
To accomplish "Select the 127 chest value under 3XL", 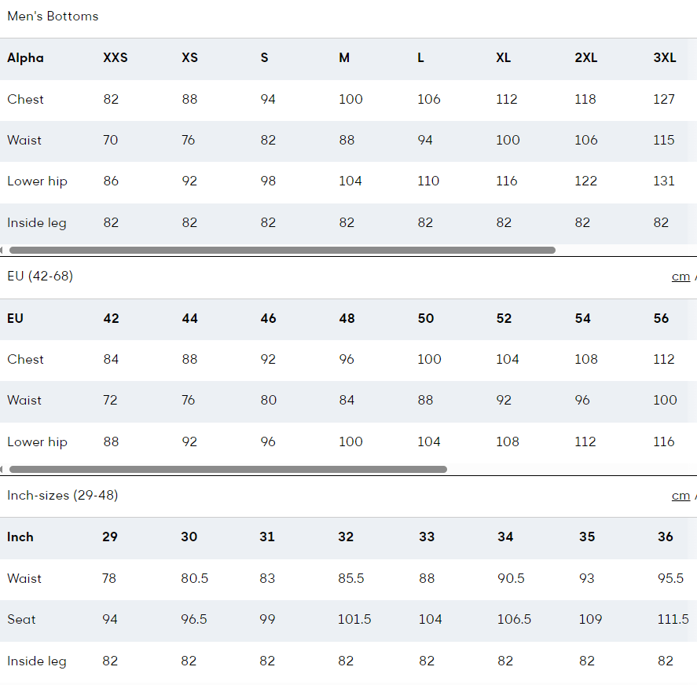I will click(x=664, y=99).
